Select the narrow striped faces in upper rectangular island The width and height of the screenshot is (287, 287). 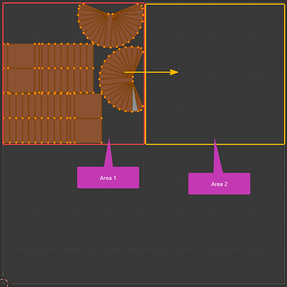click(64, 68)
